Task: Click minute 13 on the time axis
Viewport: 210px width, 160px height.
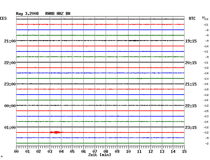Action: pos(162,152)
